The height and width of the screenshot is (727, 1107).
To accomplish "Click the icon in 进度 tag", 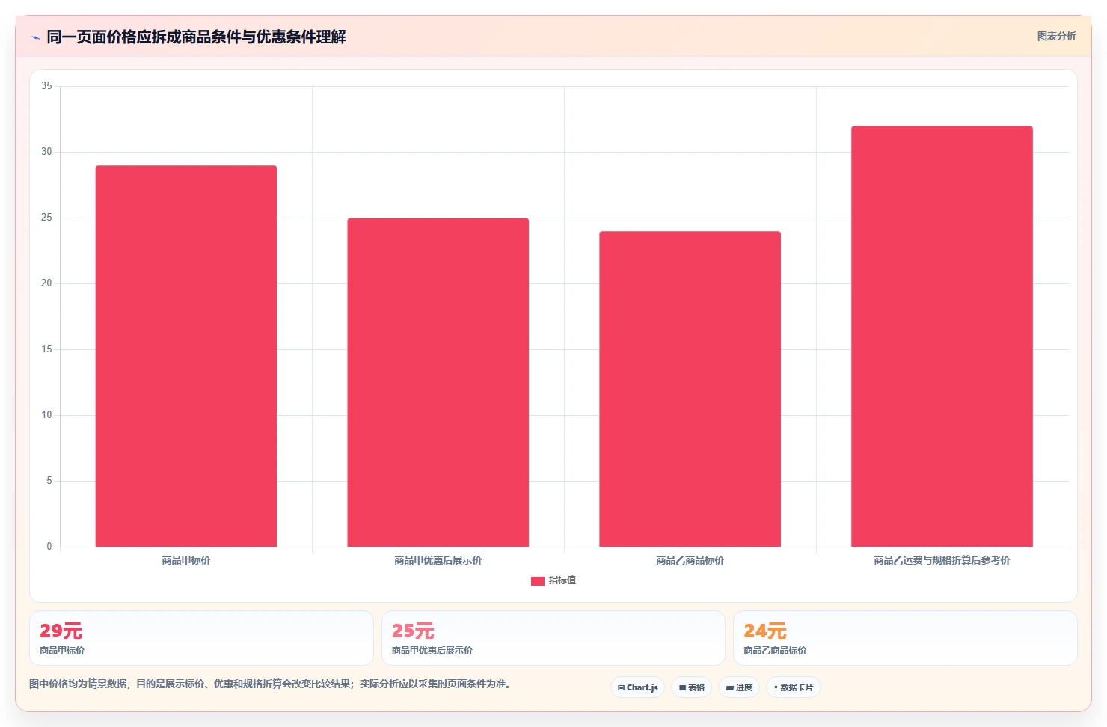I will 729,688.
